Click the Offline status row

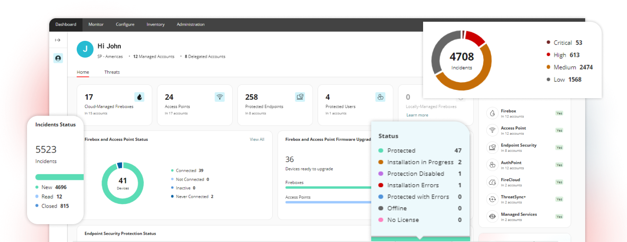420,209
